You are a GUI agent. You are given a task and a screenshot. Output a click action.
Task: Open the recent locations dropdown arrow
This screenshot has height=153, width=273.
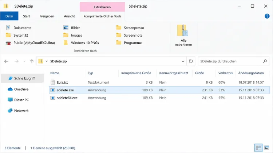[24, 61]
